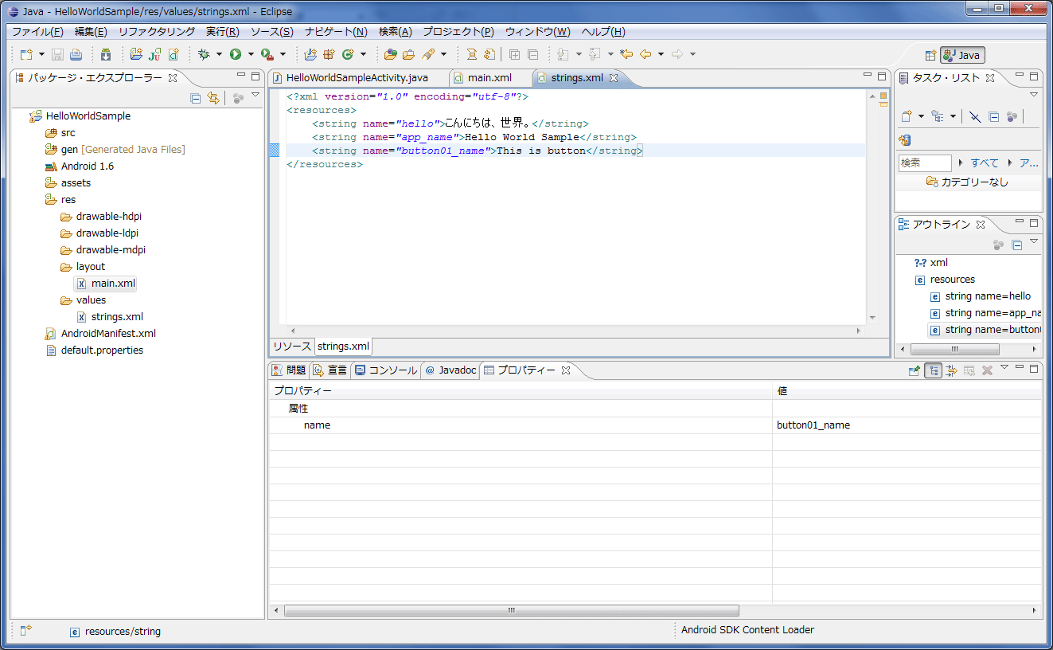Click the Properties horizontal scrollbar thumb

pyautogui.click(x=511, y=611)
